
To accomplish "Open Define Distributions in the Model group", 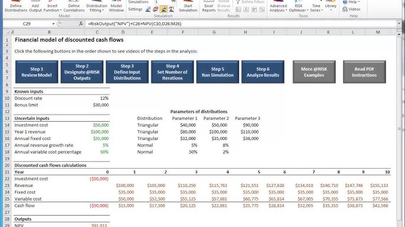I will (x=16, y=6).
